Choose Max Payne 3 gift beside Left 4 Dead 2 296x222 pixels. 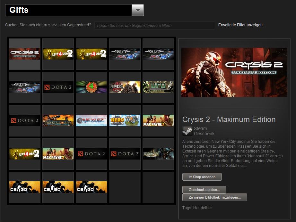coord(58,154)
